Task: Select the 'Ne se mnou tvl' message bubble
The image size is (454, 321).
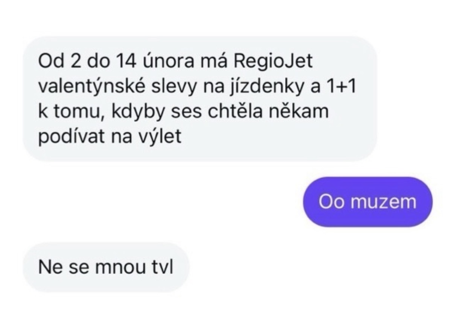Action: coord(106,267)
